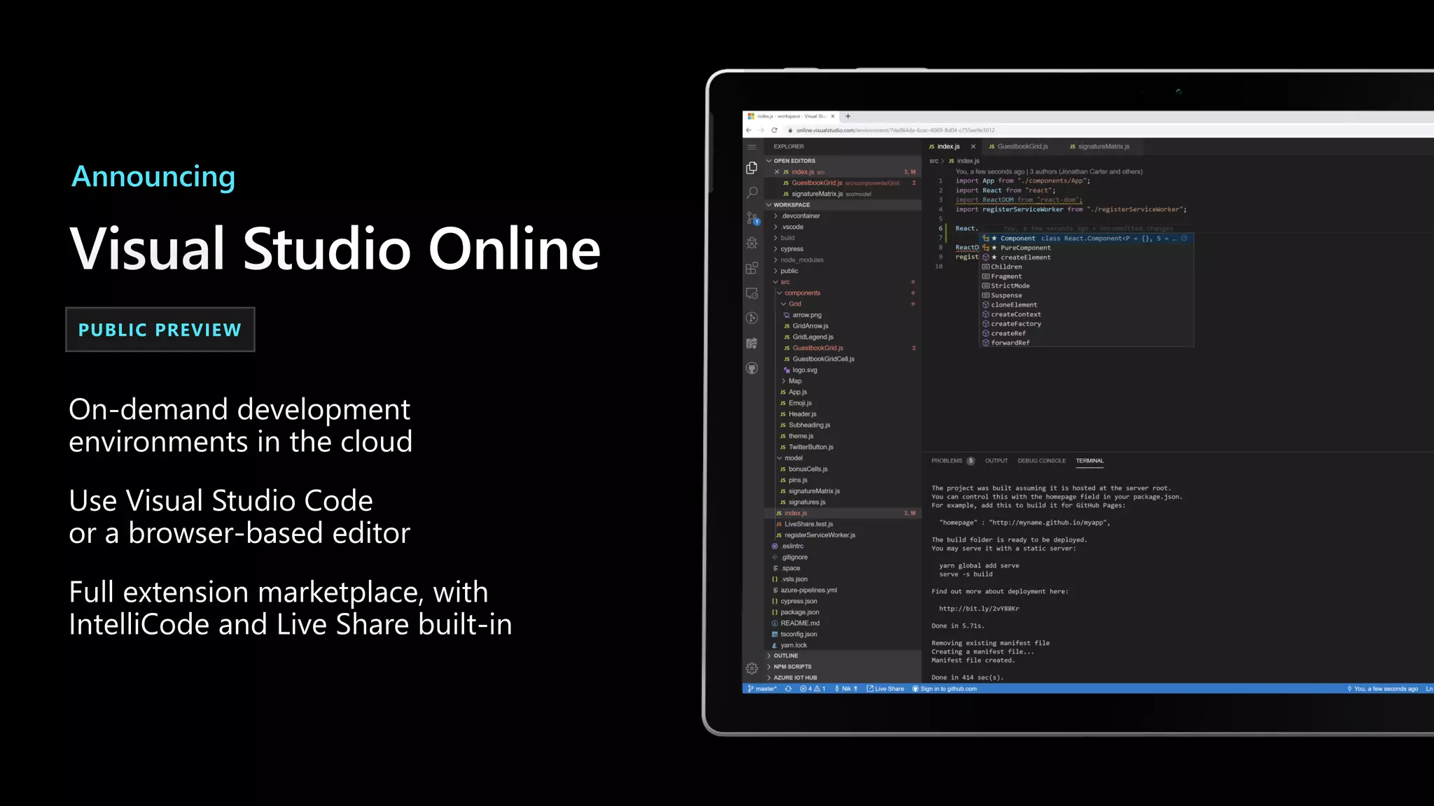This screenshot has width=1434, height=806.
Task: Open the Search view in activity bar
Action: coord(752,192)
